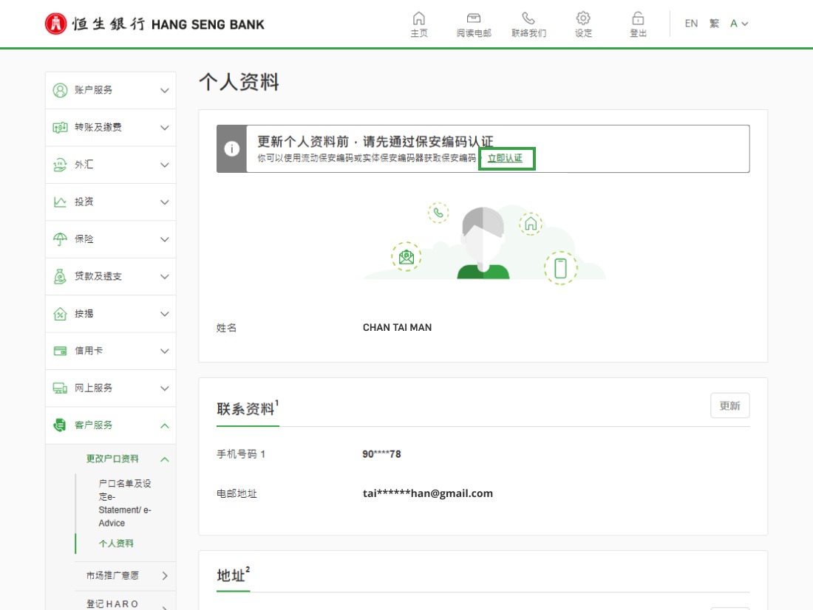
Task: Click the Hang Seng Bank logo
Action: pos(154,24)
